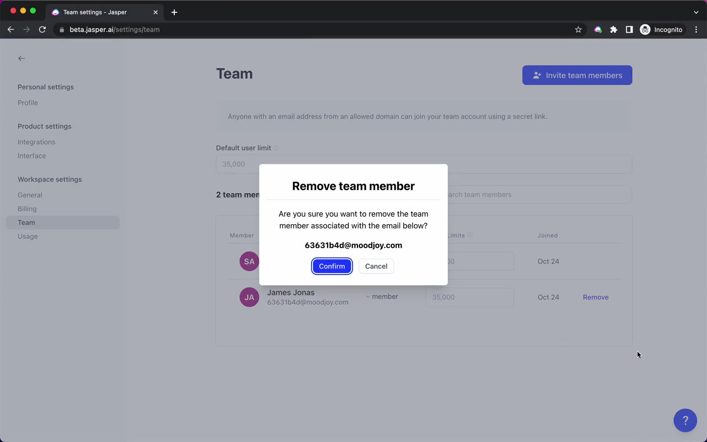Click the Jasper extension icon in toolbar
This screenshot has height=442, width=707.
coord(598,29)
